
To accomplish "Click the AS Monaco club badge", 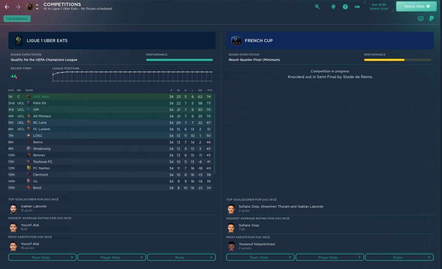I will point(29,116).
